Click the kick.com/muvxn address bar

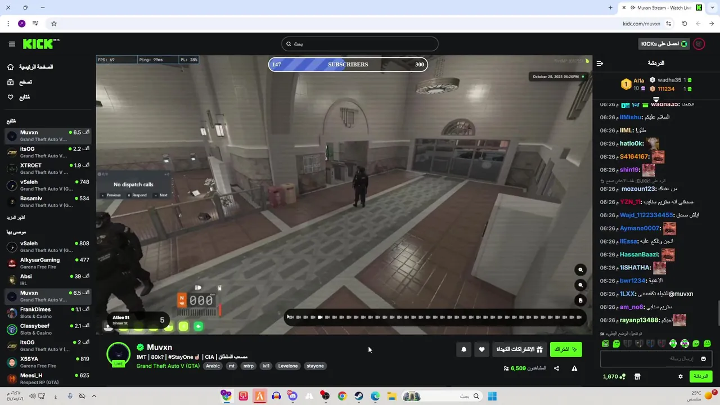tap(641, 24)
